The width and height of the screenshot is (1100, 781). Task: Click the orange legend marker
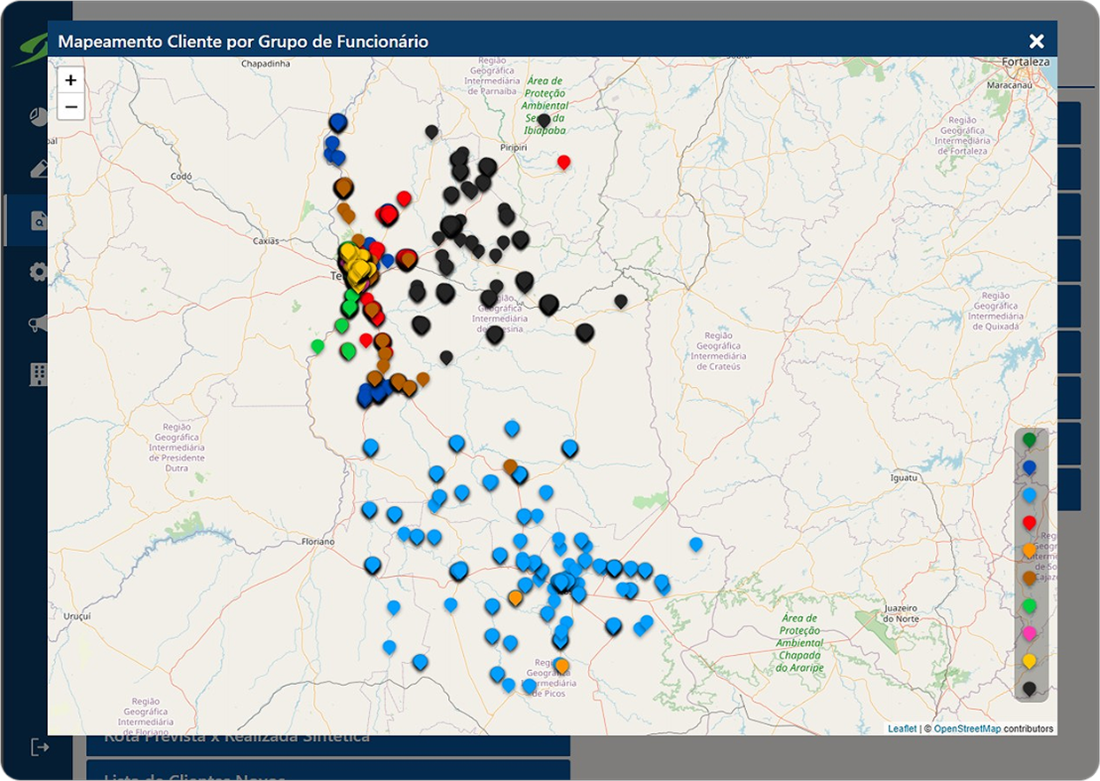[1029, 550]
